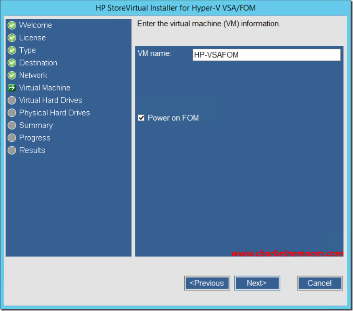This screenshot has height=311, width=353.
Task: Click the green checkmark icon beside Destination
Action: tap(12, 63)
